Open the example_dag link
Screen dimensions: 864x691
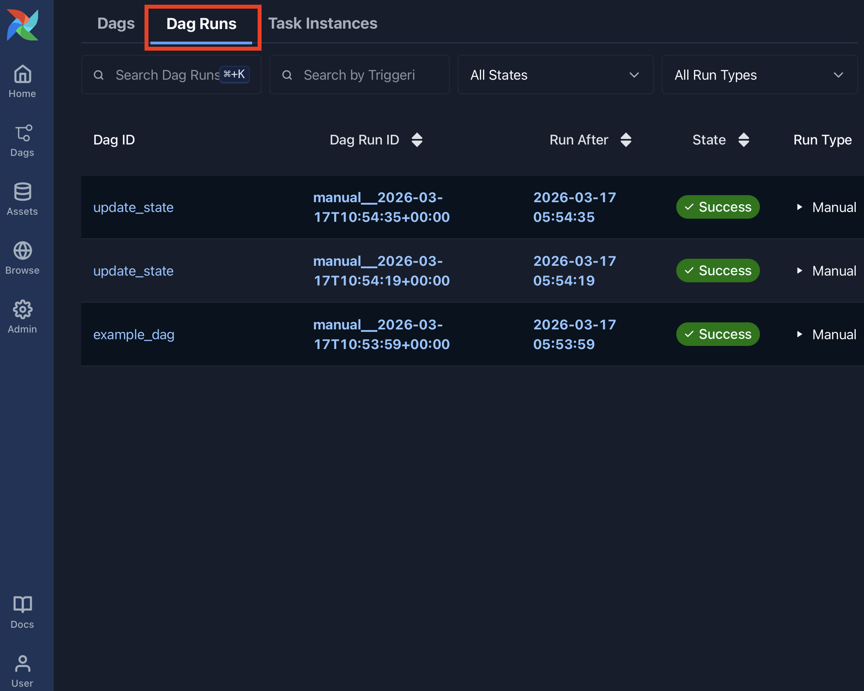pyautogui.click(x=134, y=335)
